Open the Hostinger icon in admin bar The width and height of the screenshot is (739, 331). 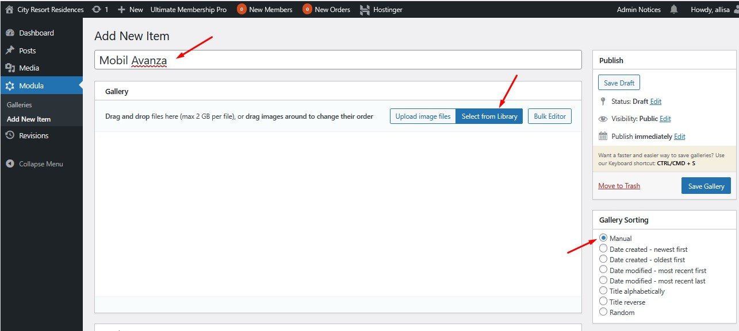click(x=365, y=10)
